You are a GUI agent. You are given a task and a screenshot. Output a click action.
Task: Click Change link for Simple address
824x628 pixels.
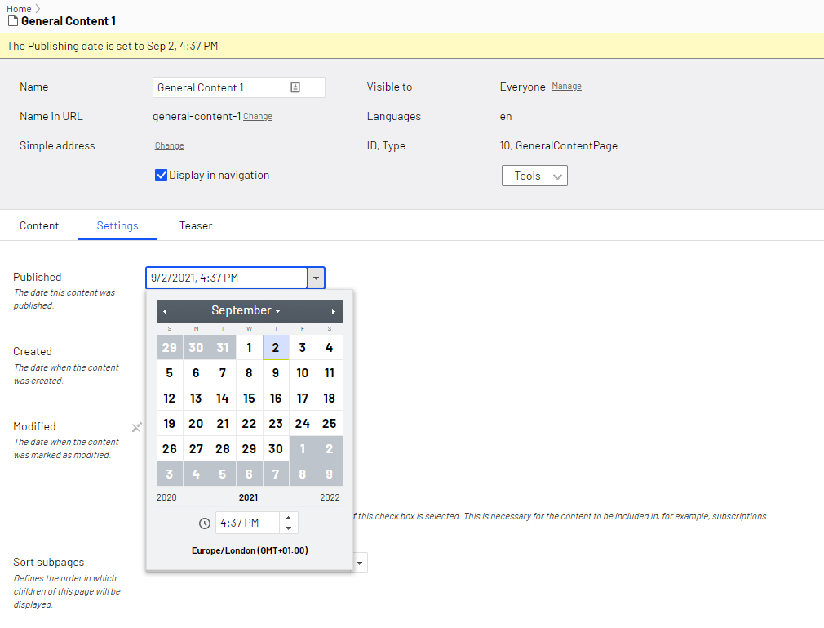click(x=169, y=146)
